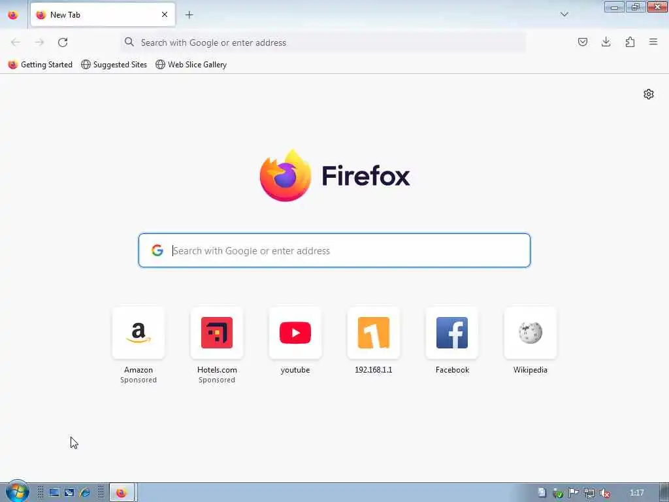Open the Wikipedia shortcut tile
The image size is (669, 502).
click(x=530, y=333)
